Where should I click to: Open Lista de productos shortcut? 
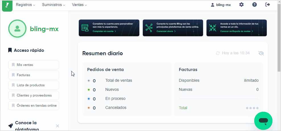pyautogui.click(x=34, y=85)
